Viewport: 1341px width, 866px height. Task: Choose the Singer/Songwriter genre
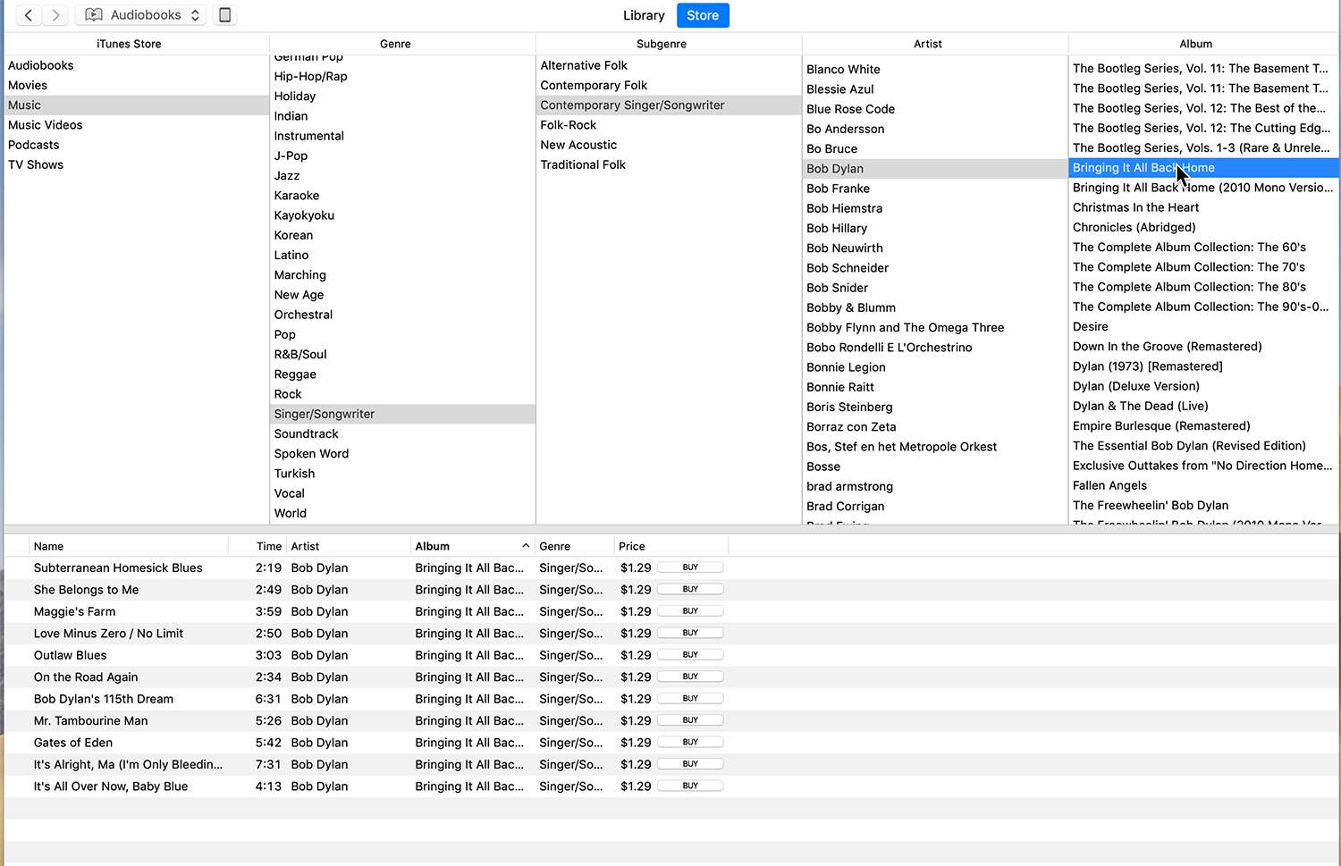click(x=402, y=414)
